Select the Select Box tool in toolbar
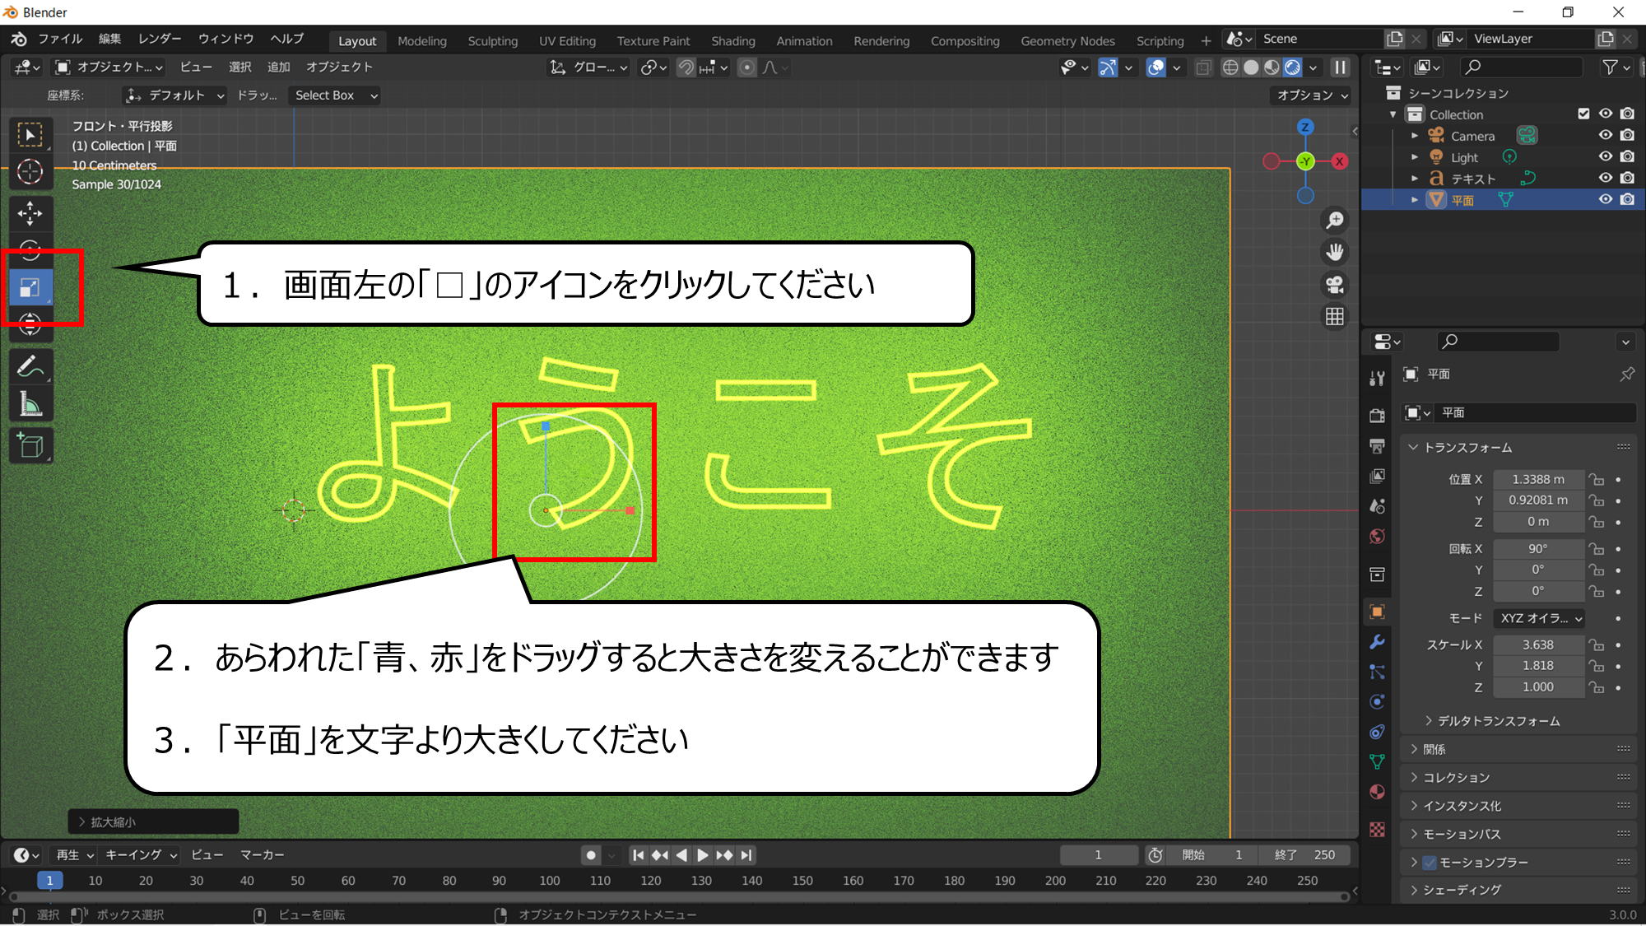Viewport: 1646px width, 926px height. pyautogui.click(x=30, y=135)
